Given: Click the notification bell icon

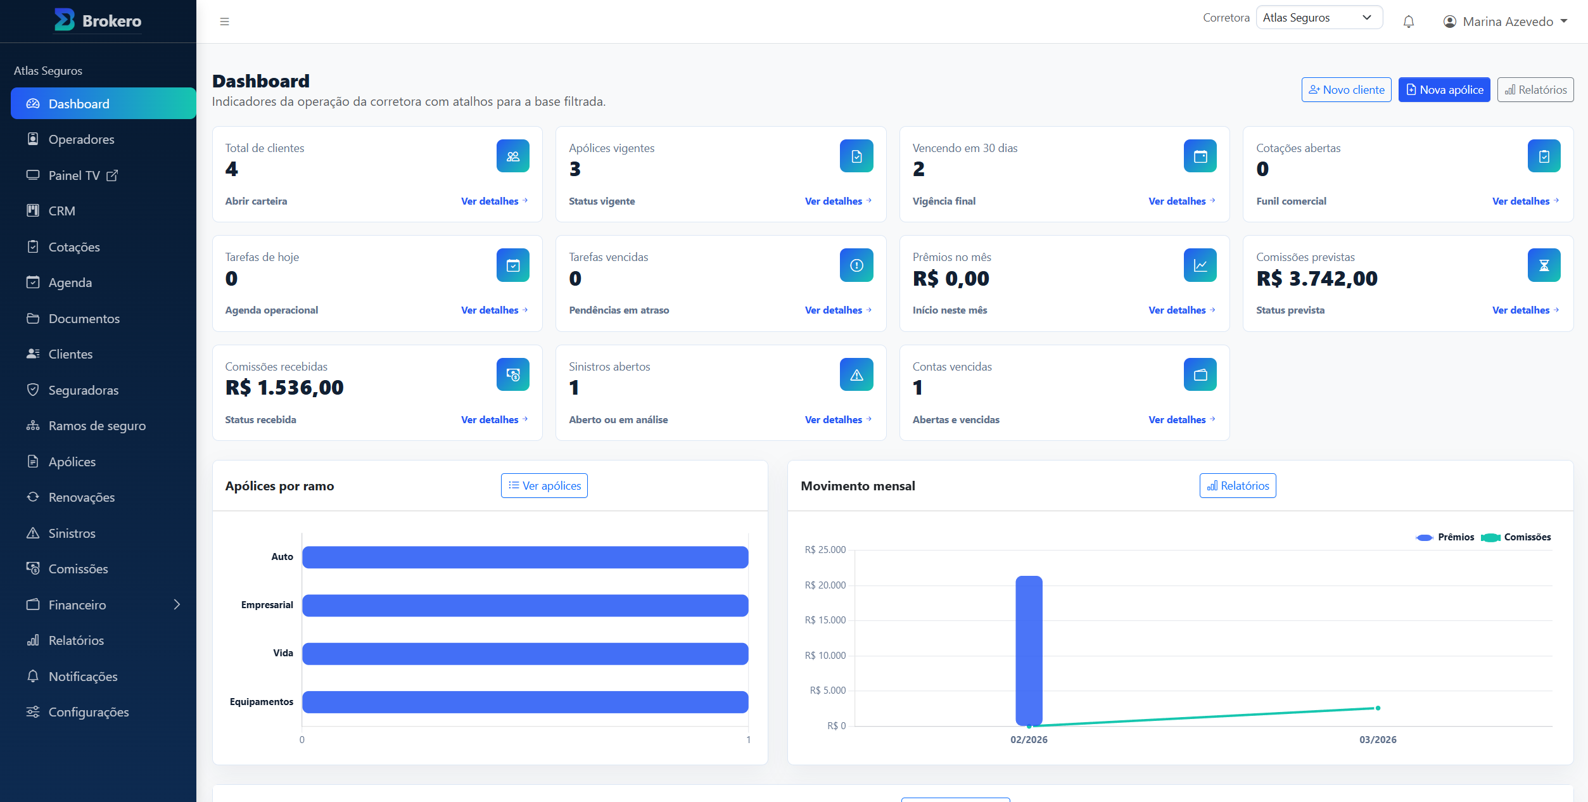Looking at the screenshot, I should pos(1408,22).
